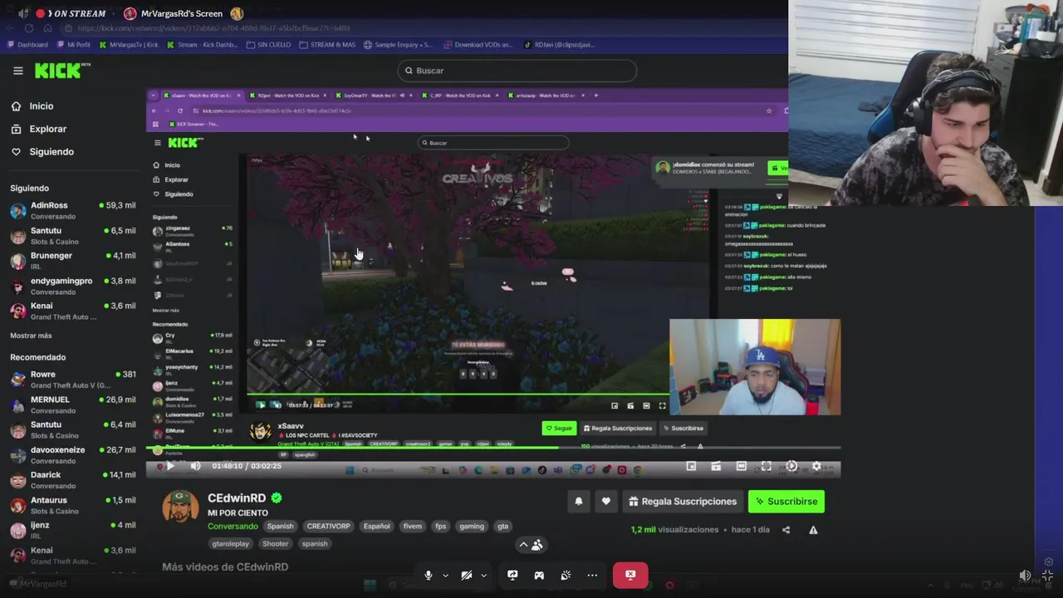1063x598 pixels.
Task: Open AdinRoss channel in Siguiendo list
Action: point(72,210)
